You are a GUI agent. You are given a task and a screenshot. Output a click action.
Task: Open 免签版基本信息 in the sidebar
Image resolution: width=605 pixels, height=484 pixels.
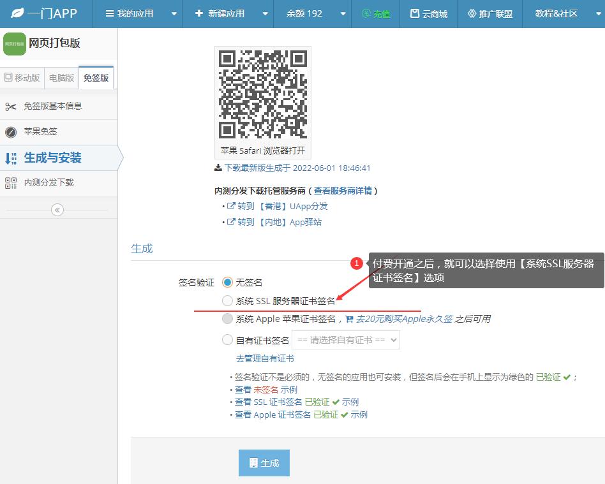[59, 107]
